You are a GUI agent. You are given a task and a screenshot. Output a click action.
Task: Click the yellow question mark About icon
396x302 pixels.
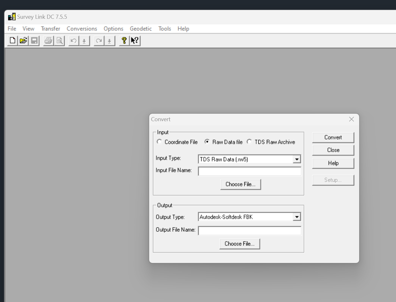124,40
